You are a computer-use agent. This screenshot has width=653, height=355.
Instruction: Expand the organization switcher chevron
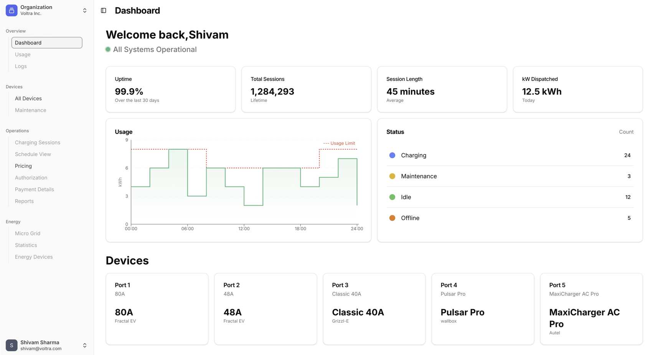pos(85,10)
